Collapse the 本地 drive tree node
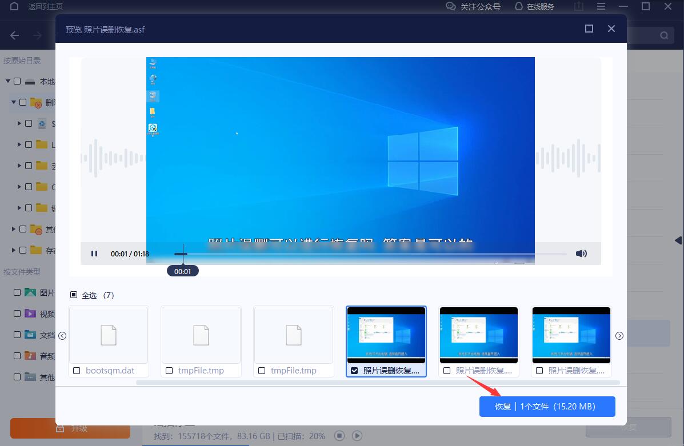This screenshot has width=684, height=446. tap(8, 81)
